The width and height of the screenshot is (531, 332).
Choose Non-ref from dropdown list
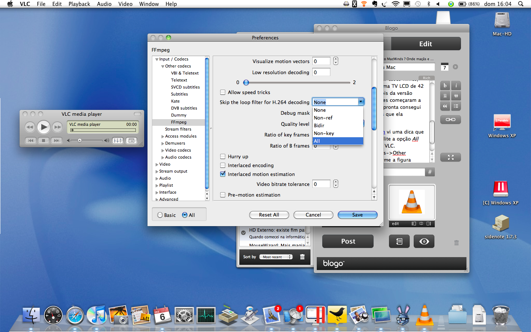(x=338, y=118)
